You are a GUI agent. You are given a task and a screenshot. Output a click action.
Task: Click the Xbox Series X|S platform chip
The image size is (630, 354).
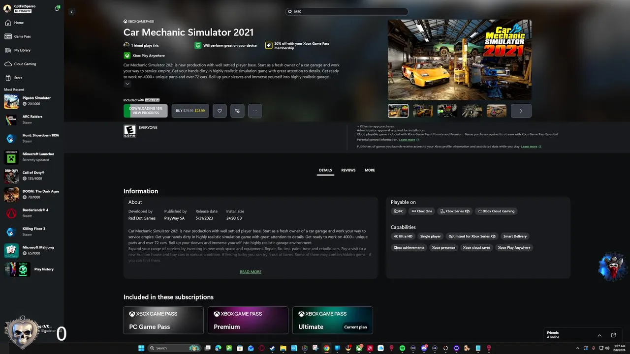(x=455, y=211)
